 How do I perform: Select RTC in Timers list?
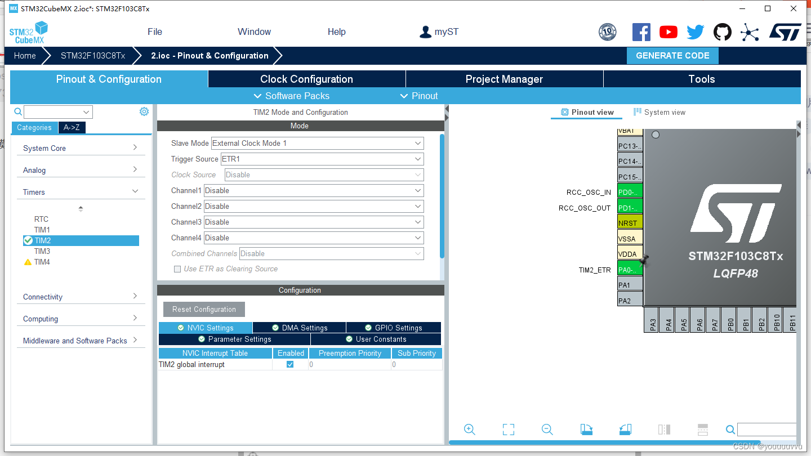(x=41, y=219)
